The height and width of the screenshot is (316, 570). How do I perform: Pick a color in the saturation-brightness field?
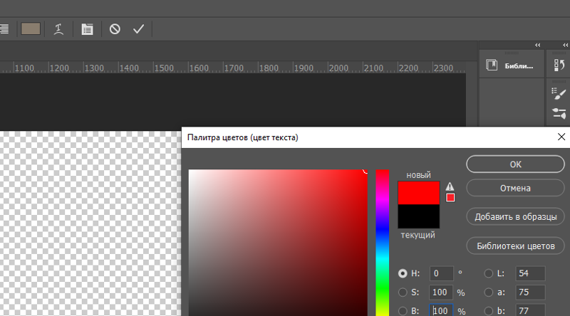pos(278,243)
